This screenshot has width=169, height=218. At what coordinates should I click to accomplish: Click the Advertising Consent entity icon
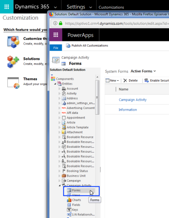coord(64,108)
